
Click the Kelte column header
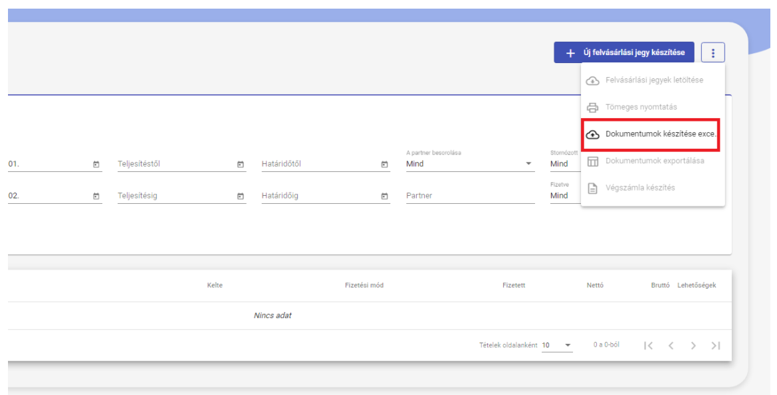(215, 285)
